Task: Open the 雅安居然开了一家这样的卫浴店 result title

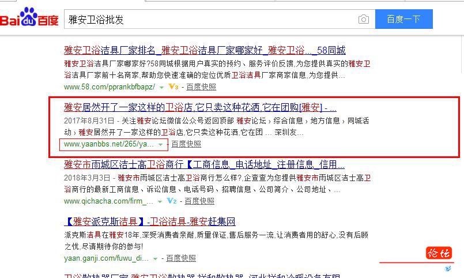Action: [x=200, y=107]
